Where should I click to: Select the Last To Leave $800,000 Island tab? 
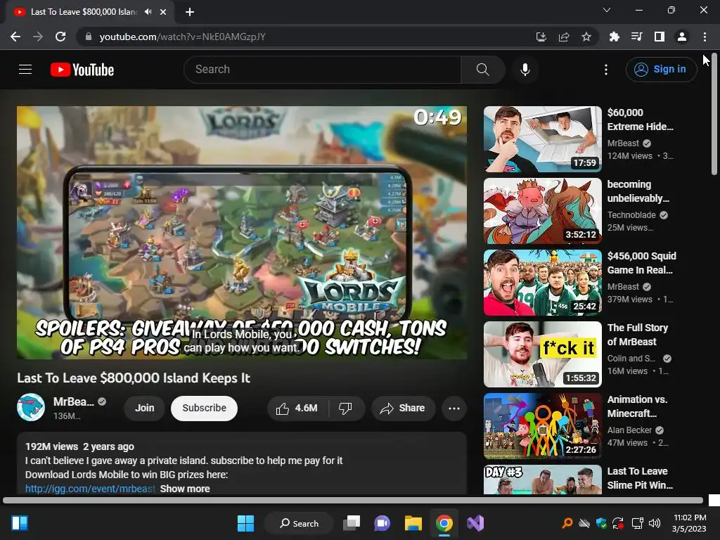coord(84,12)
